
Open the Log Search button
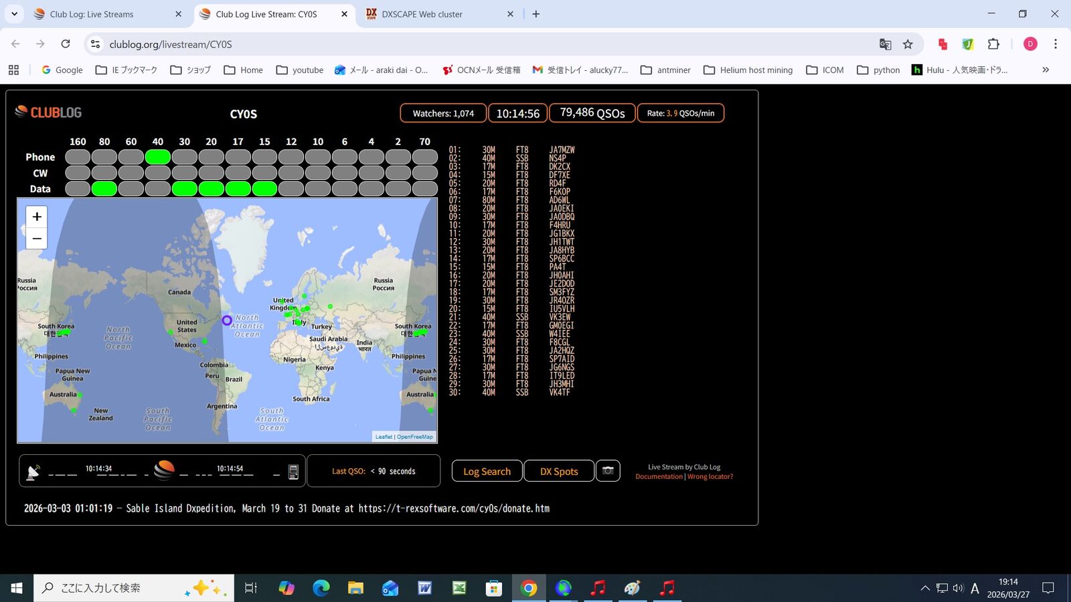[487, 471]
